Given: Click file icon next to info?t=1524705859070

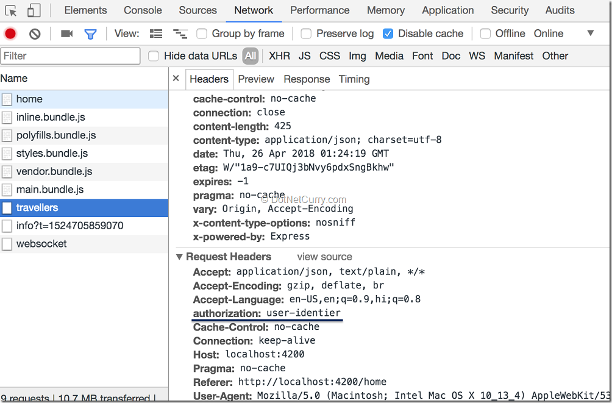Looking at the screenshot, I should 7,226.
